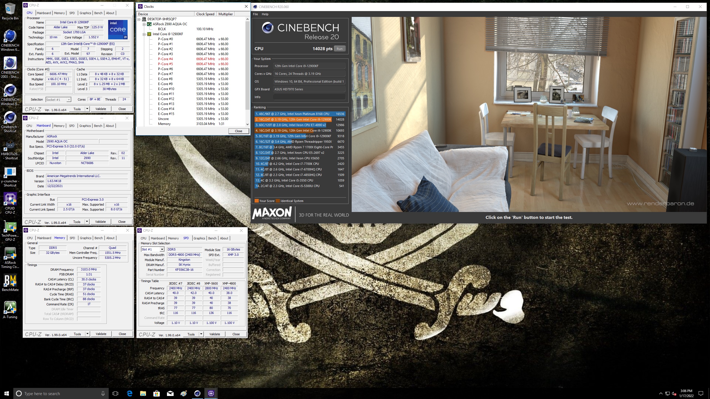Open the y-cruncher shortcut icon
The height and width of the screenshot is (399, 710).
pos(10,176)
